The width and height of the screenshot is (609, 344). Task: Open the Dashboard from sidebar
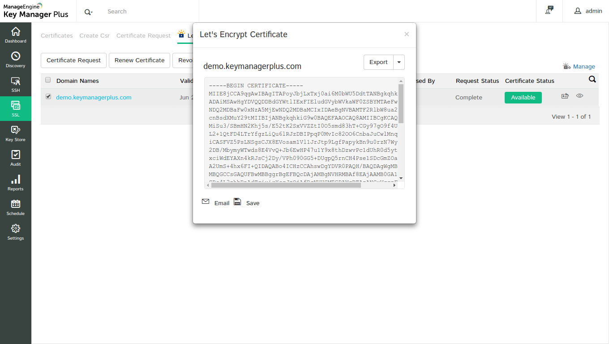[16, 35]
